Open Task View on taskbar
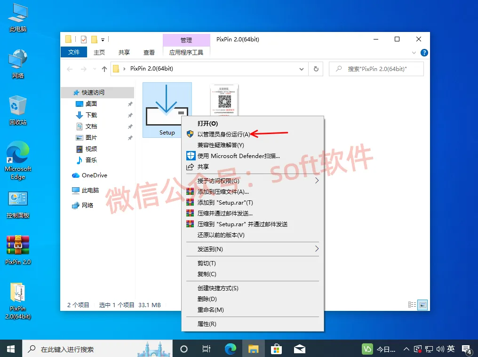Image resolution: width=478 pixels, height=357 pixels. tap(207, 349)
